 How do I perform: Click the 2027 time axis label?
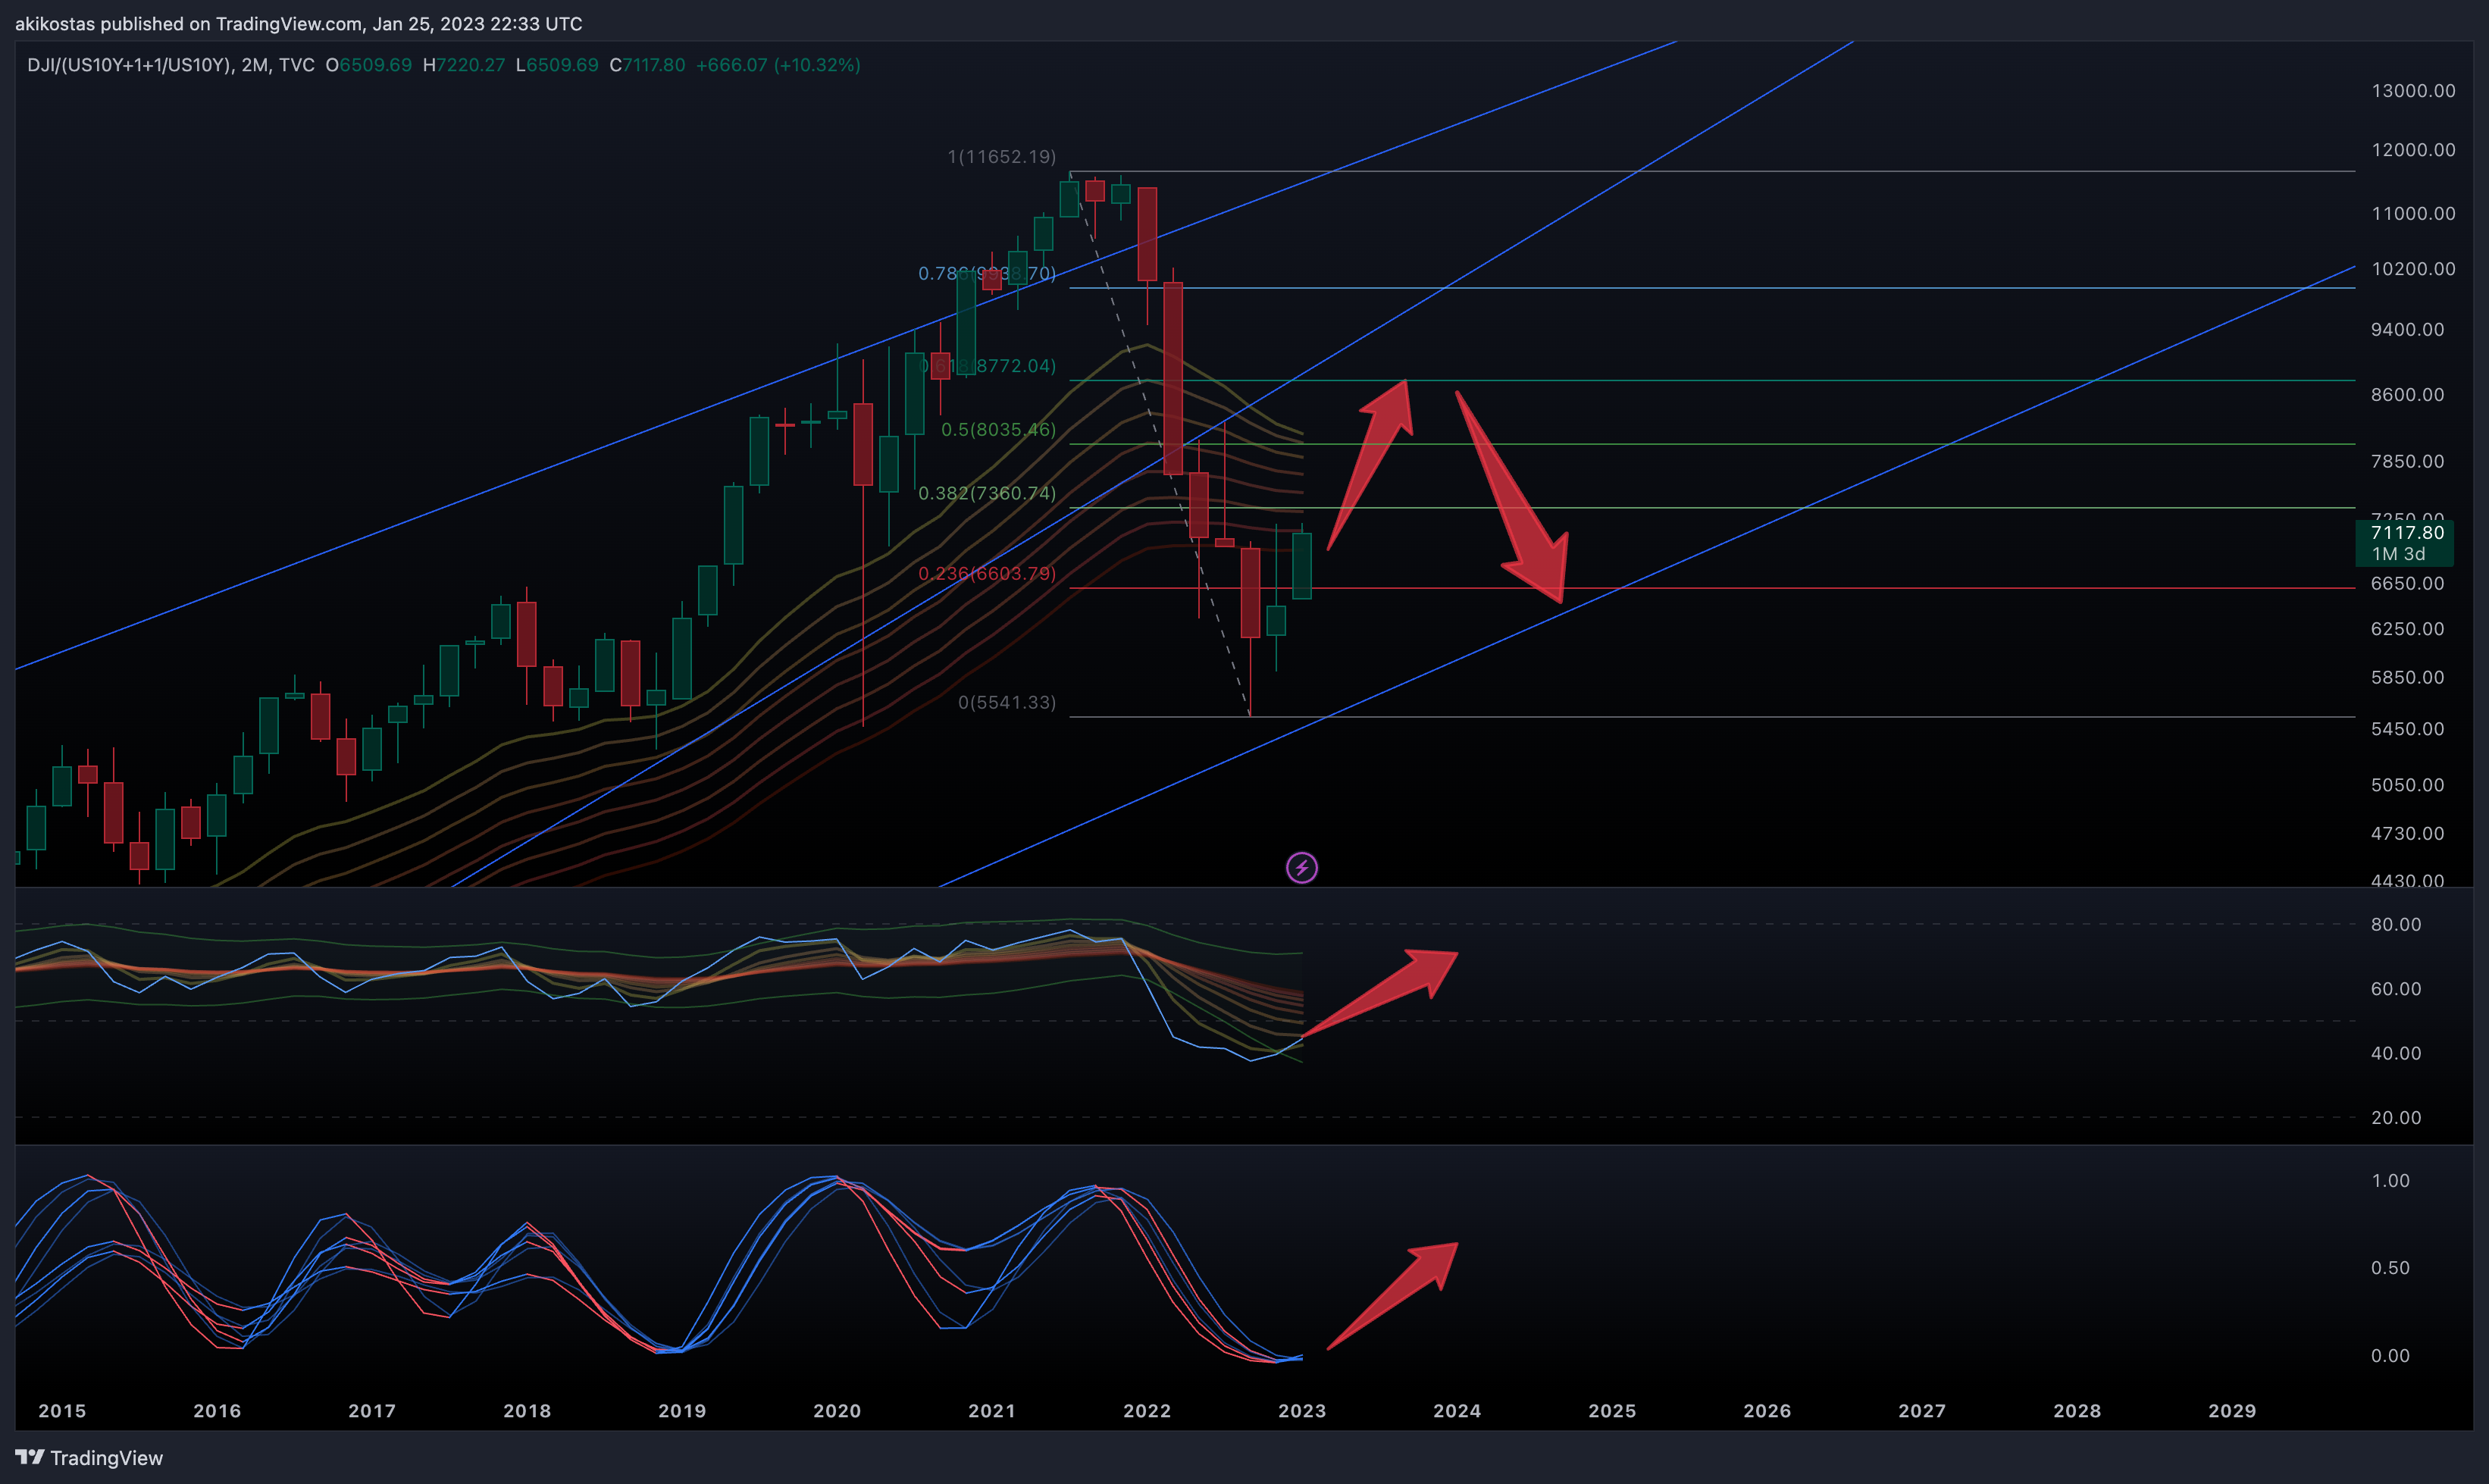pos(1922,1411)
